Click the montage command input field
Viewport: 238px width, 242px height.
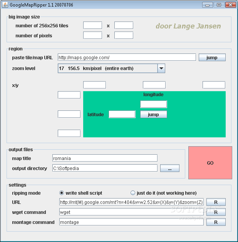(x=131, y=222)
